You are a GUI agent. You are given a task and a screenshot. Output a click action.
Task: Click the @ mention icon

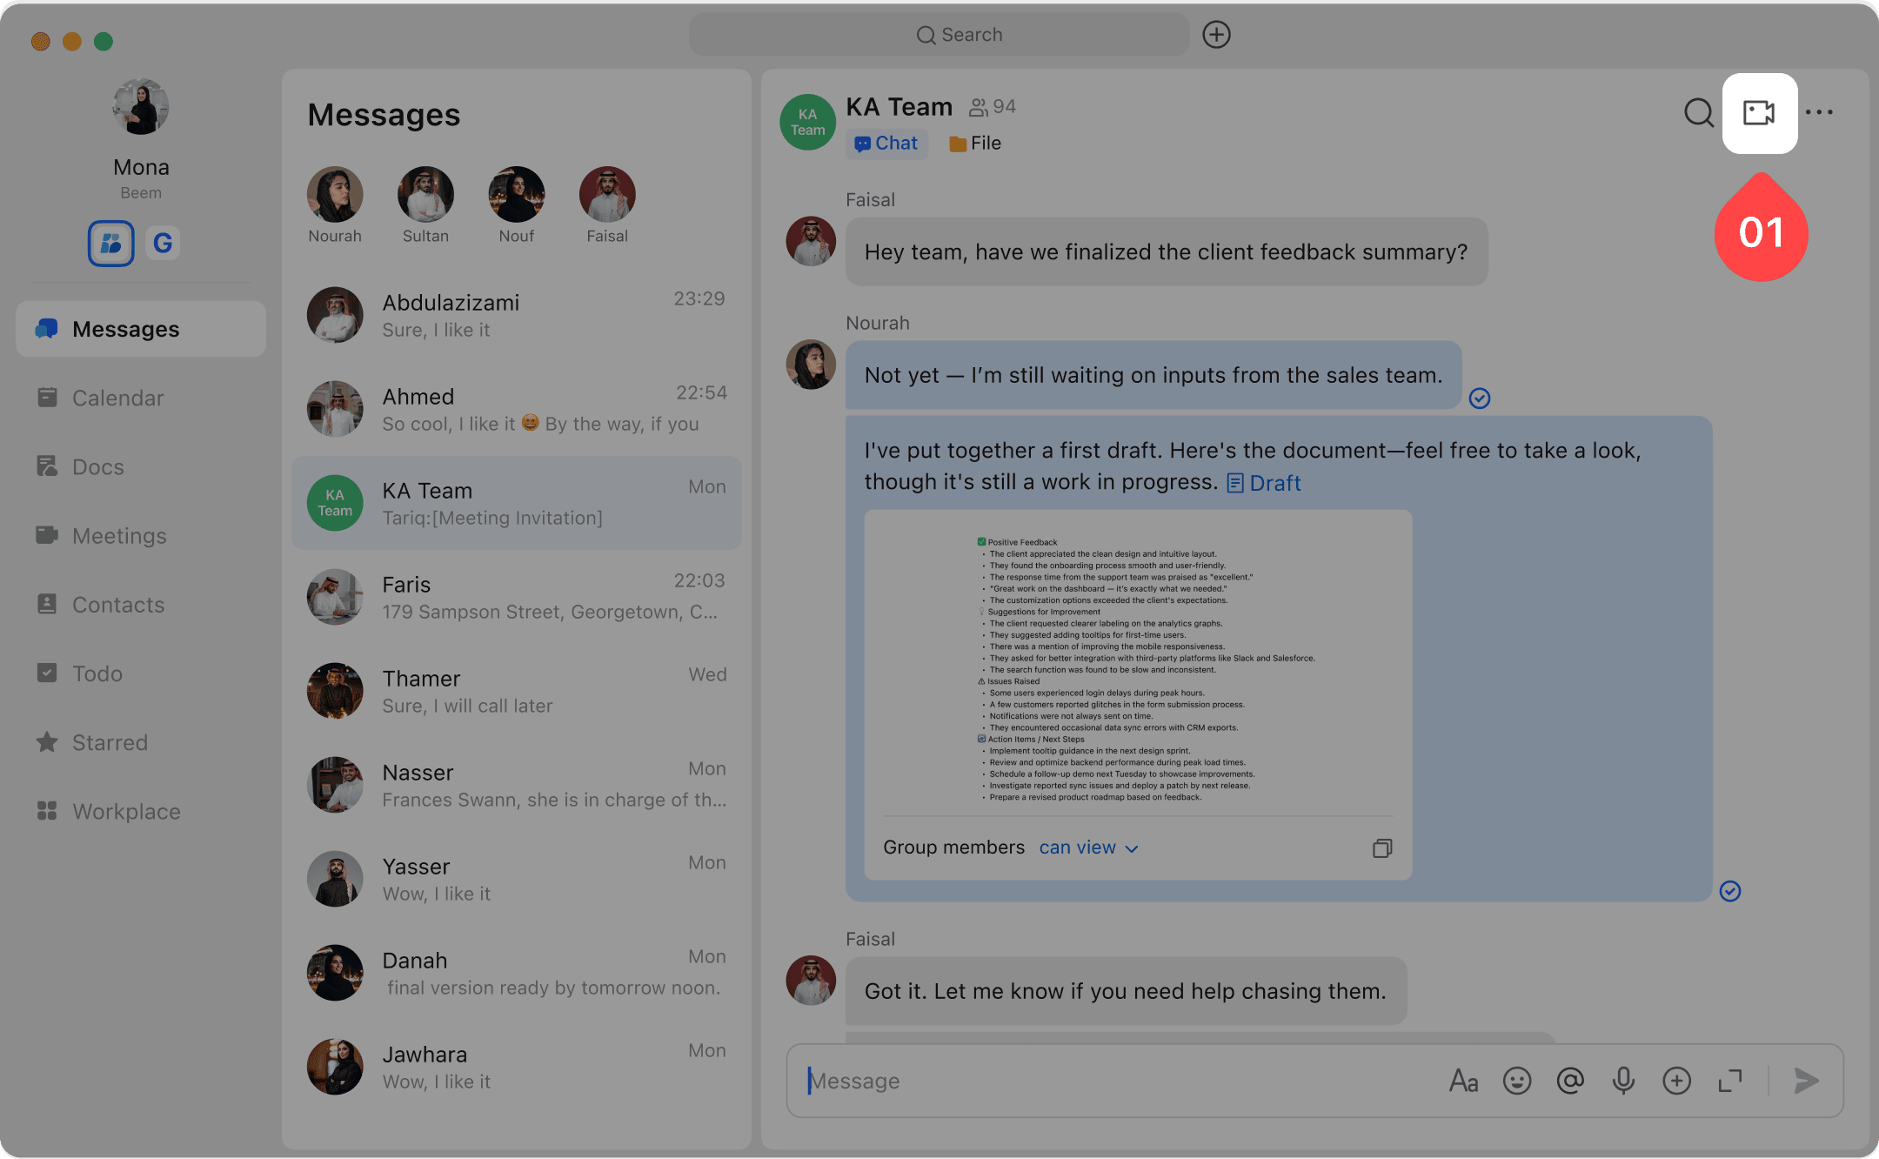coord(1570,1081)
